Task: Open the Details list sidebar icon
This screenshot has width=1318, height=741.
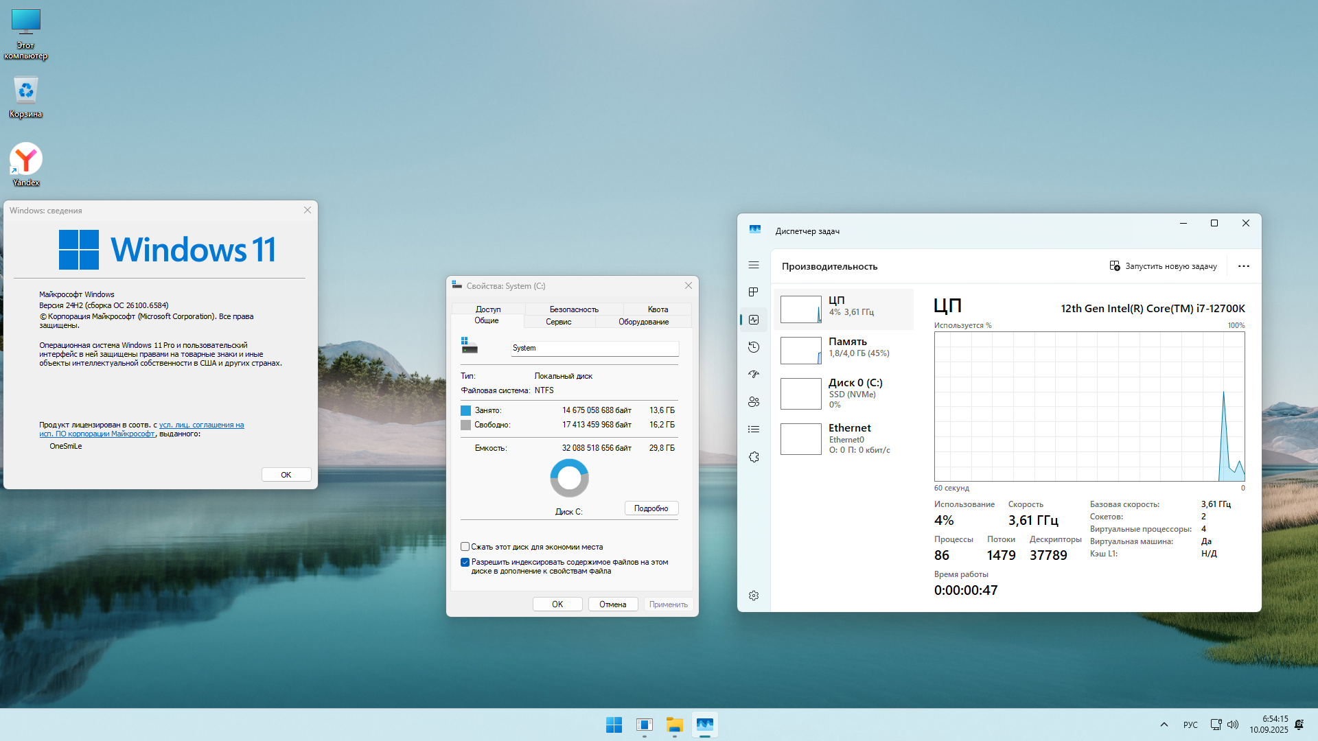Action: click(x=754, y=430)
